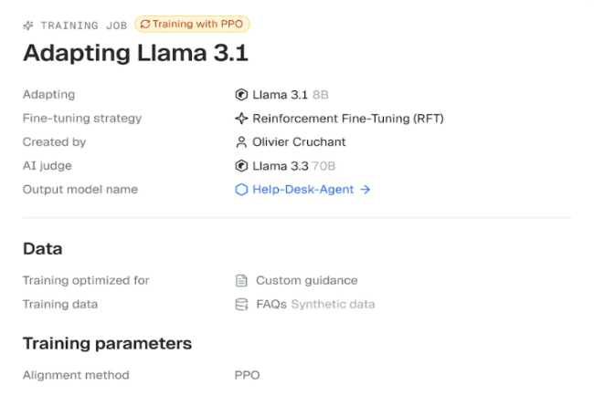Click the Reinforcement Fine-Tuning star icon
The image size is (594, 395).
(x=241, y=119)
